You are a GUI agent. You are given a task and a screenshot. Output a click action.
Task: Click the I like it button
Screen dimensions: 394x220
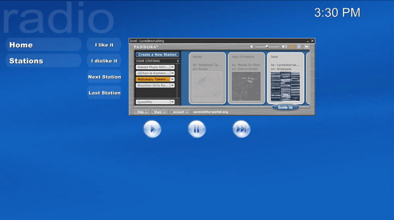(x=104, y=45)
